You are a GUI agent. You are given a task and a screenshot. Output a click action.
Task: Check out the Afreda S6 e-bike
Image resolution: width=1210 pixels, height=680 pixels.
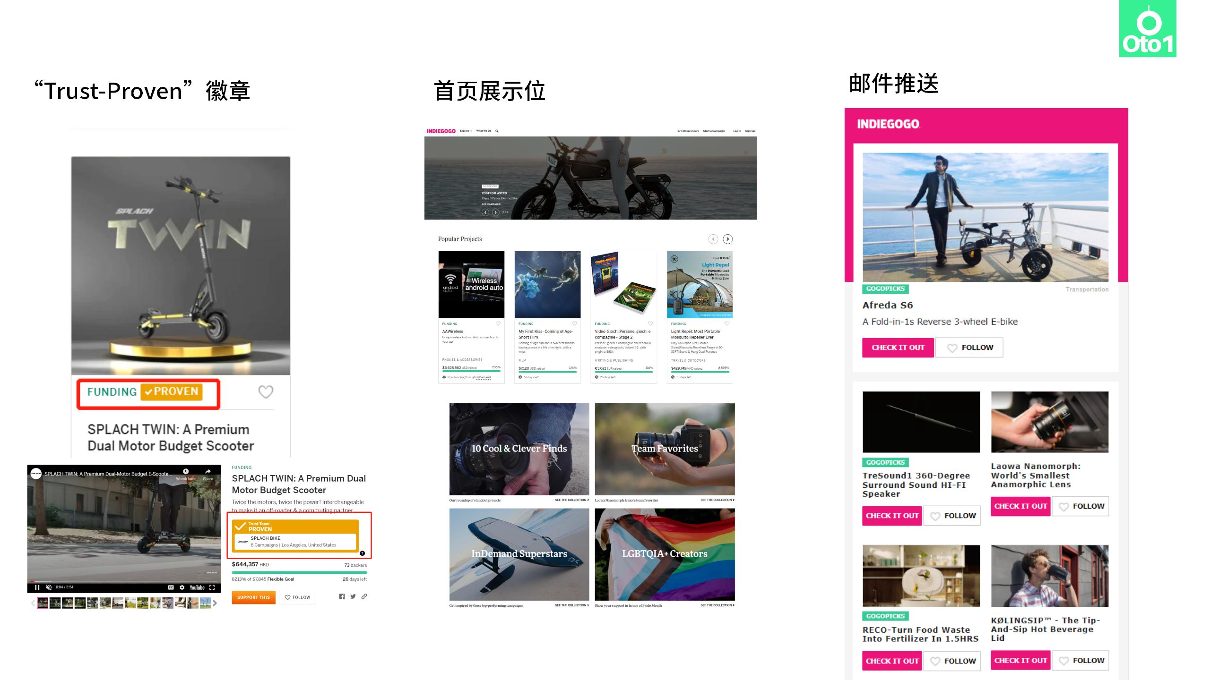[x=897, y=348]
